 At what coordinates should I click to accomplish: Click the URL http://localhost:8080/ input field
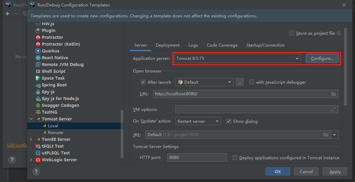tap(246, 94)
